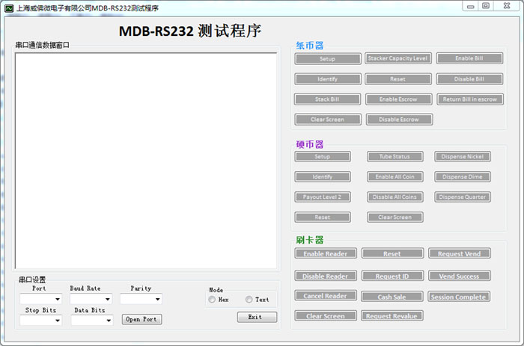Select the Text mode radio button
The width and height of the screenshot is (524, 346).
[x=249, y=300]
